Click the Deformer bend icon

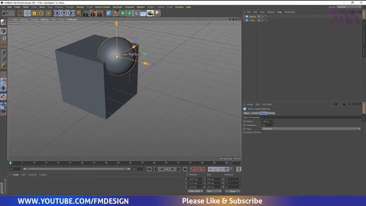(136, 13)
